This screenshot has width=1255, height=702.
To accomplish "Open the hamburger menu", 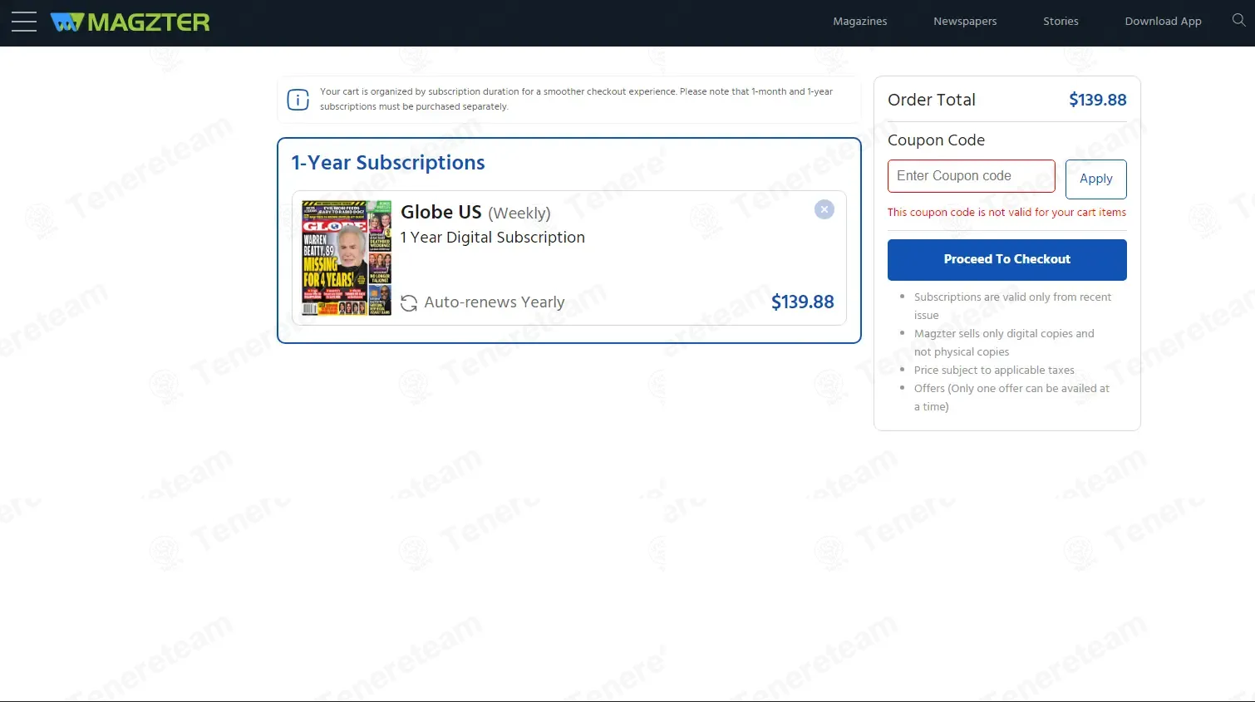I will [24, 22].
